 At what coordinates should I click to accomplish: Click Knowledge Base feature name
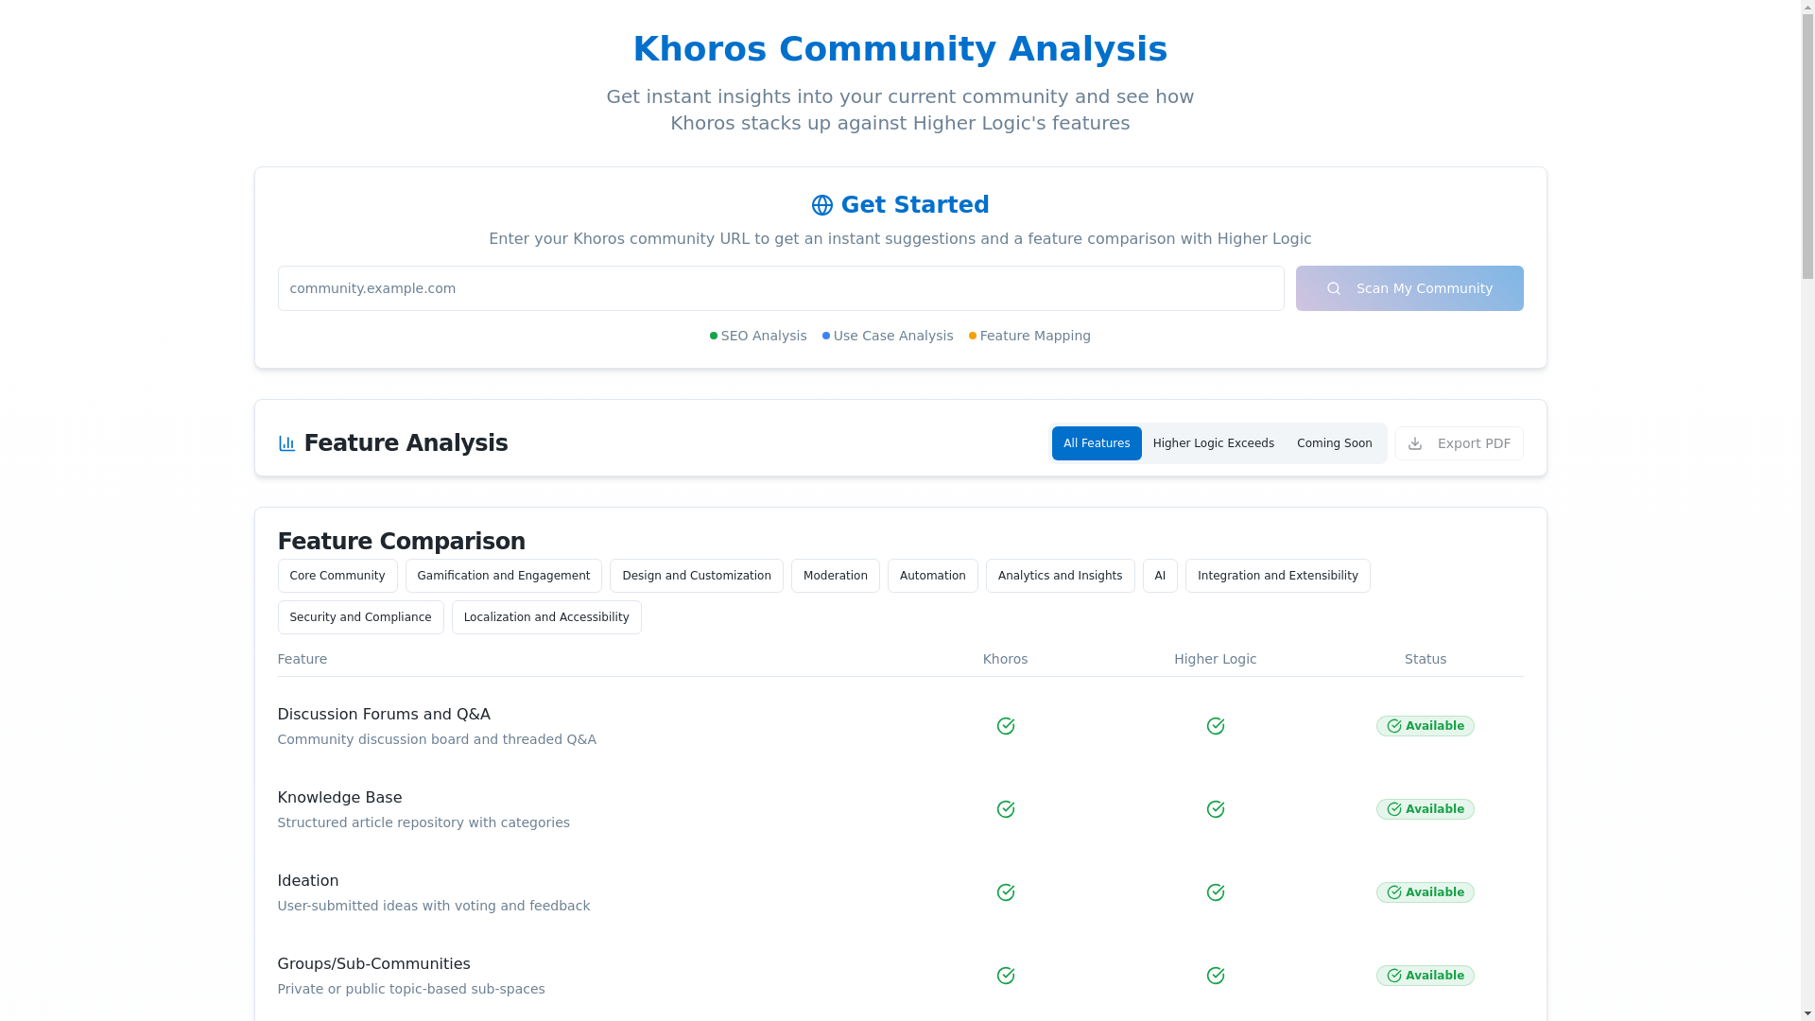(x=339, y=798)
